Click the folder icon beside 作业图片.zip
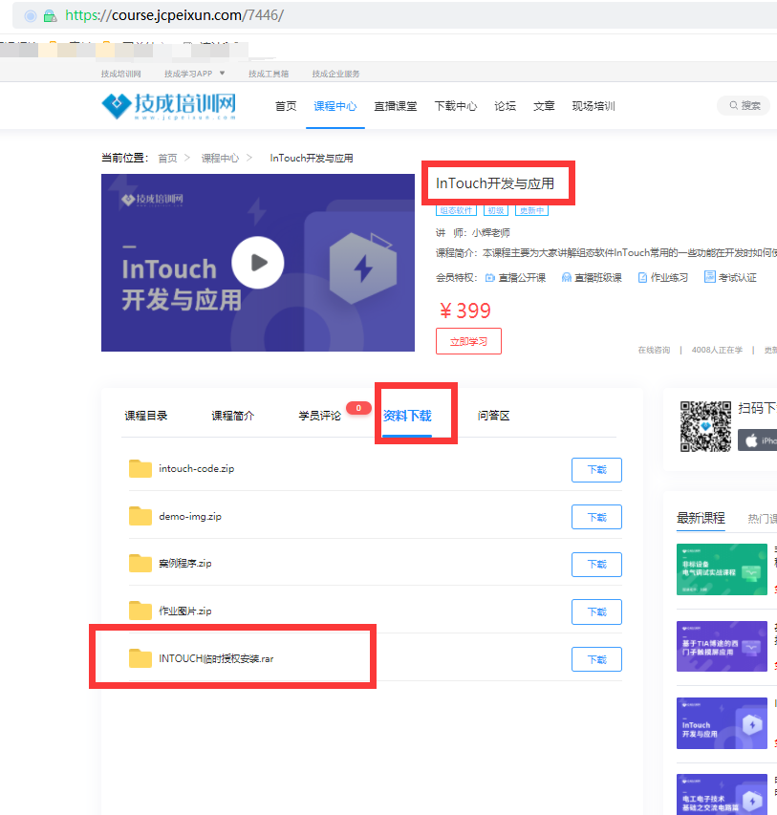 pyautogui.click(x=140, y=611)
